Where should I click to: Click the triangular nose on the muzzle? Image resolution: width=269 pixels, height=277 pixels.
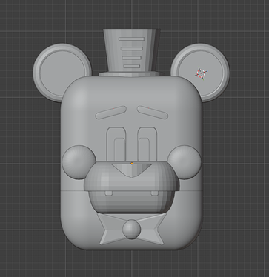coord(131,170)
